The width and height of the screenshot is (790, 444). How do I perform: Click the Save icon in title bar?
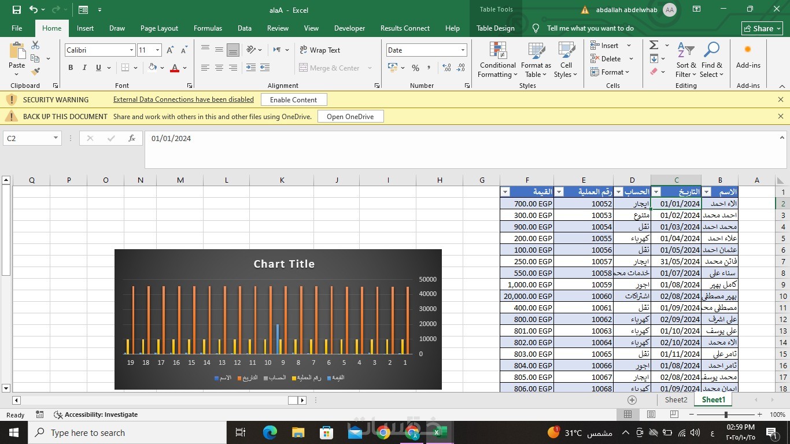[x=16, y=10]
